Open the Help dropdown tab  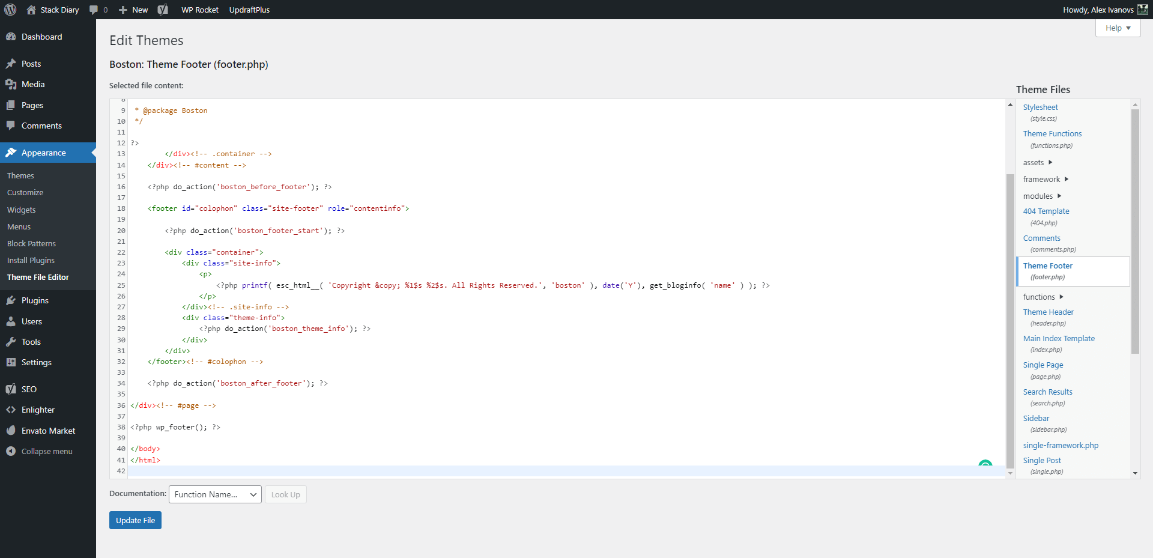tap(1118, 28)
